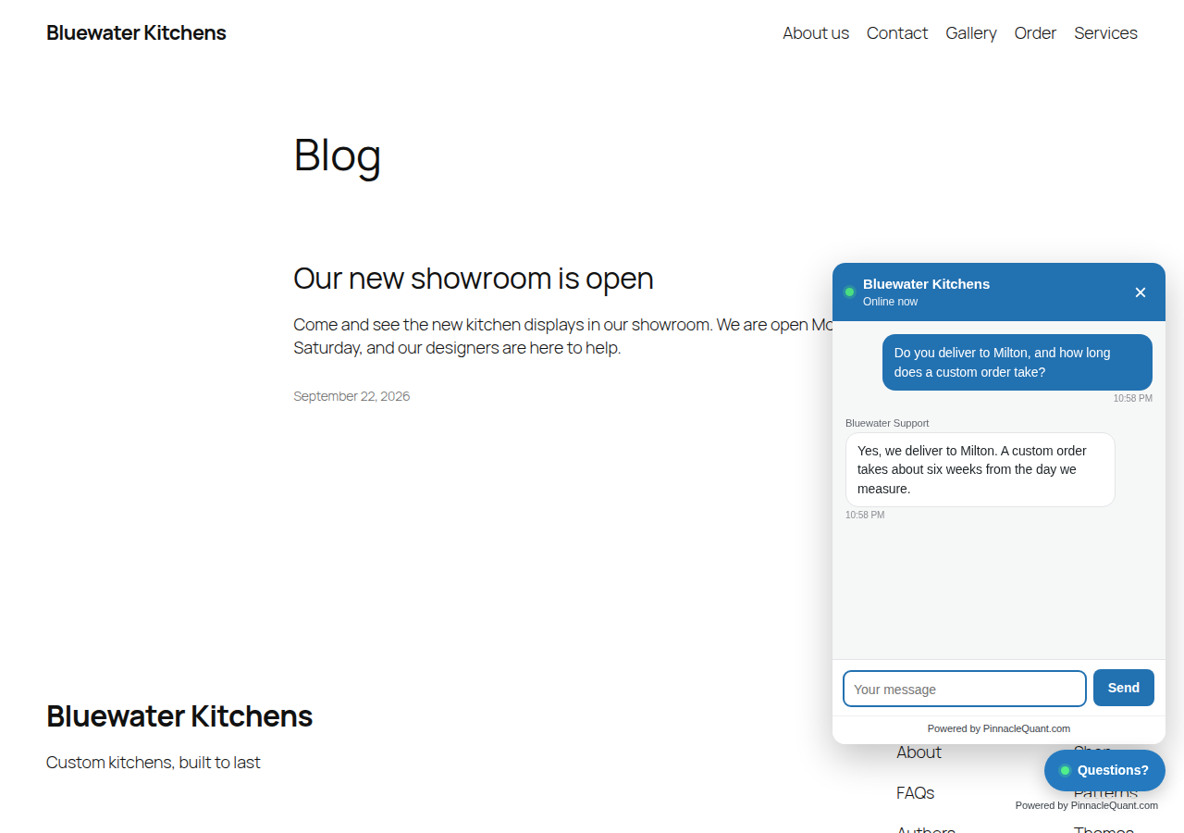Focus the Your message input field

pyautogui.click(x=965, y=689)
